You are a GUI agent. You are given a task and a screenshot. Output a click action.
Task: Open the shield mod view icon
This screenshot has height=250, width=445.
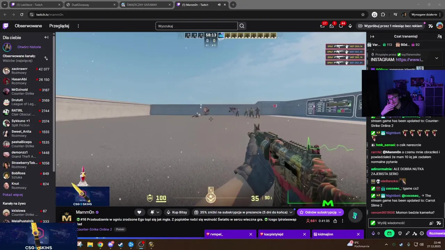click(x=400, y=233)
